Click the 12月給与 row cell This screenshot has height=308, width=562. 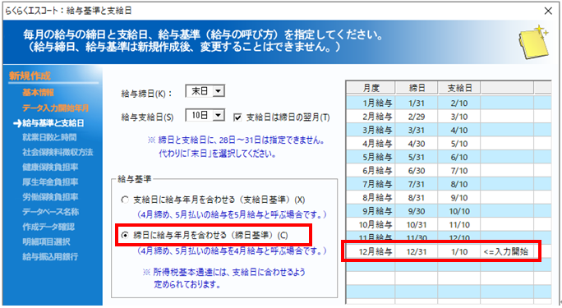click(x=371, y=252)
